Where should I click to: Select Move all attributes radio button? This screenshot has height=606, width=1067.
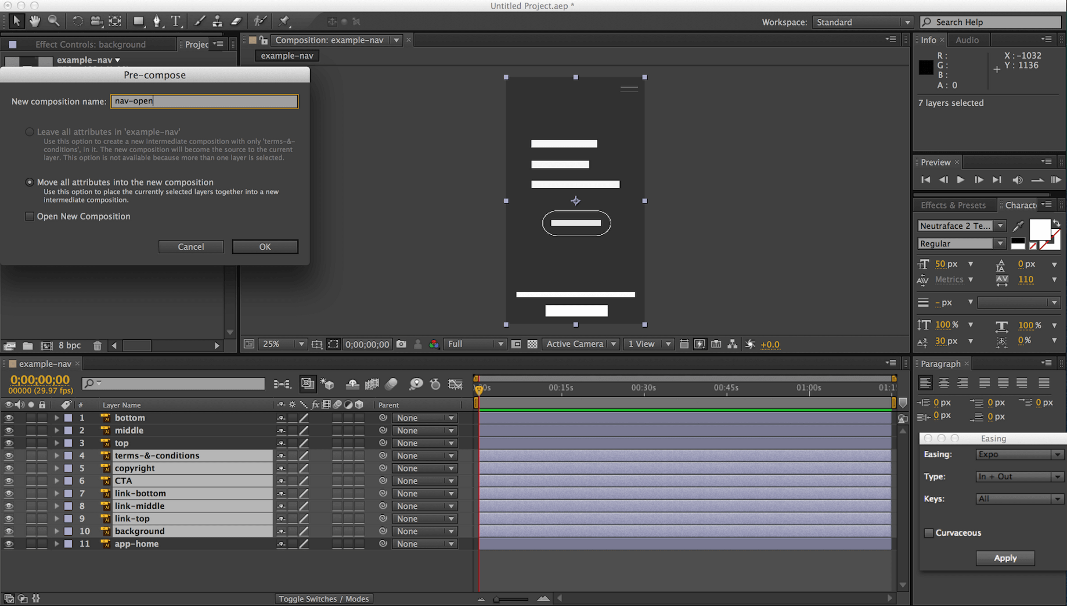30,182
